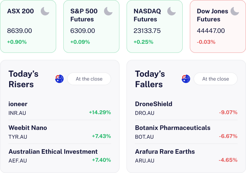Click the moon icon on Dow Jones Futures
This screenshot has width=246, height=173.
pos(234,11)
